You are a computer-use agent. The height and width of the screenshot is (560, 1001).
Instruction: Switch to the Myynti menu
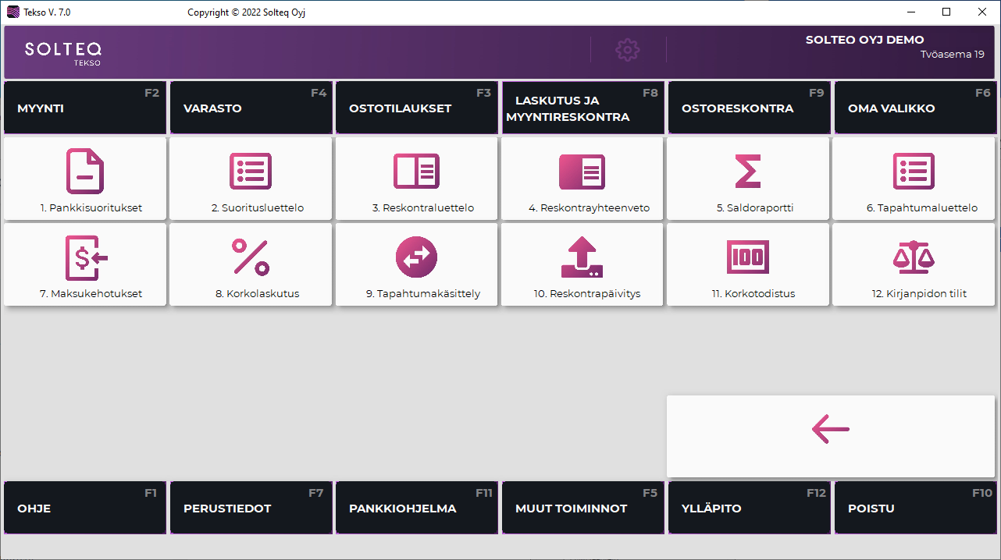[85, 108]
